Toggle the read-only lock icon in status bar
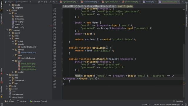The height and width of the screenshot is (106, 188). [182, 105]
